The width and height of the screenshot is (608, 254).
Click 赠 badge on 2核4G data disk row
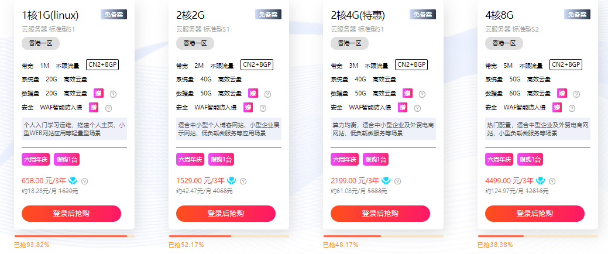tap(407, 93)
